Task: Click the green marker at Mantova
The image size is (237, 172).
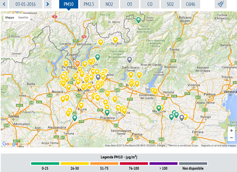Action: click(159, 108)
